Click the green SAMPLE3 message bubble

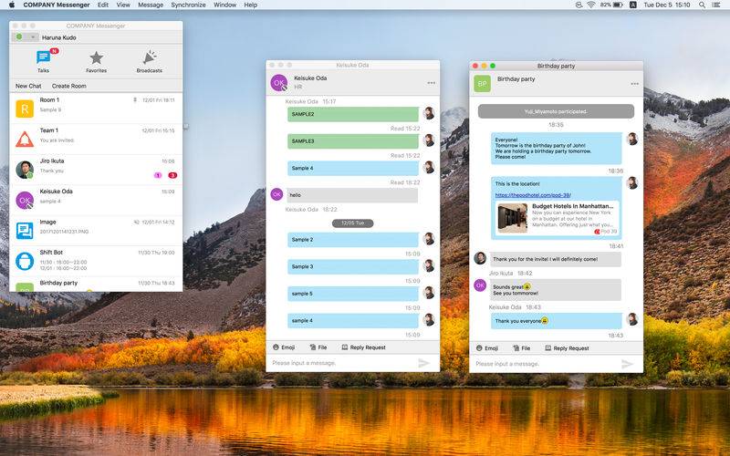tap(353, 141)
